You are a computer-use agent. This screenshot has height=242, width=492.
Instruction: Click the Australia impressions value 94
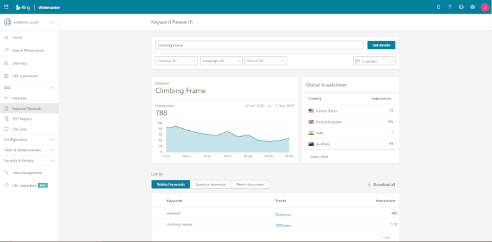coord(391,144)
